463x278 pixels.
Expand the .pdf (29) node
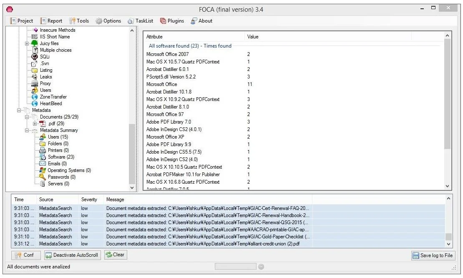(x=35, y=124)
